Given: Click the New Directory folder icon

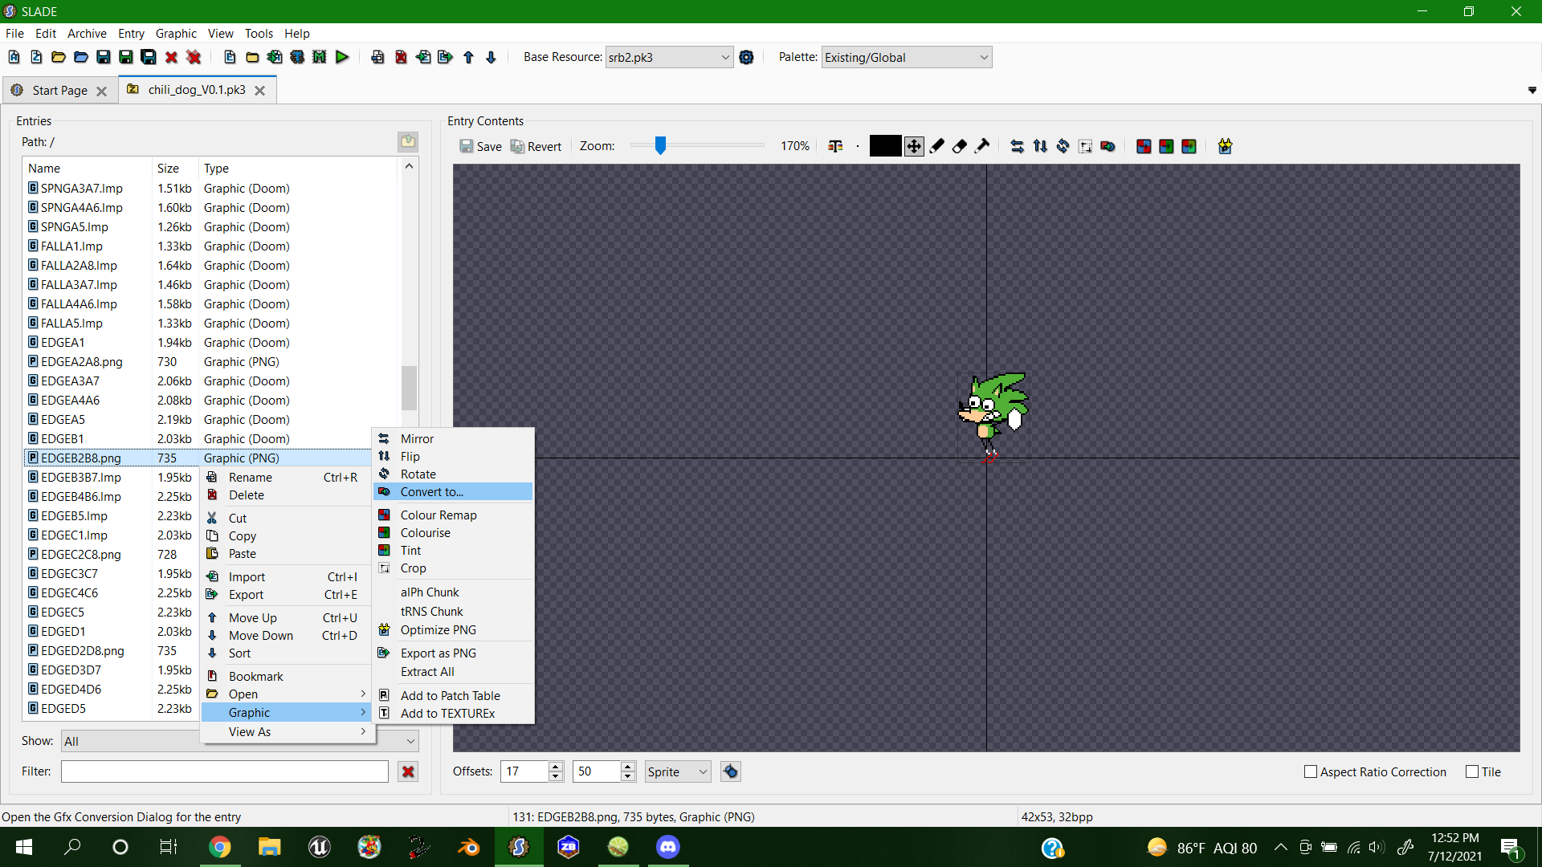Looking at the screenshot, I should click(x=252, y=57).
